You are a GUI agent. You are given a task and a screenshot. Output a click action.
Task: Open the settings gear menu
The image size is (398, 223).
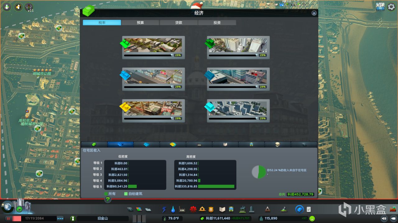point(391,7)
